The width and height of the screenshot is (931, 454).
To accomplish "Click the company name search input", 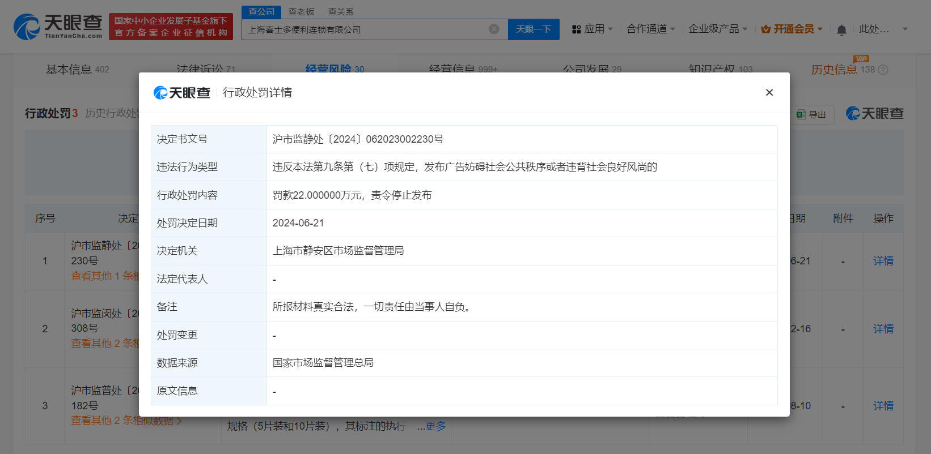I will pyautogui.click(x=366, y=29).
